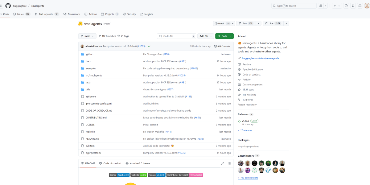Screen dimensions: 370x185
Task: View the 117 Branches link
Action: (x=107, y=36)
